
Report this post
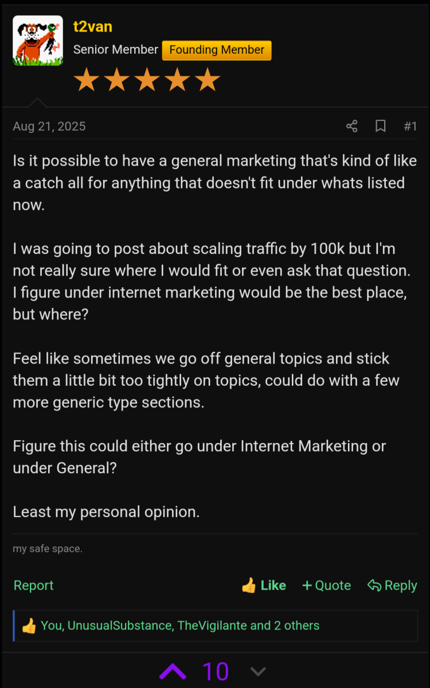(33, 585)
